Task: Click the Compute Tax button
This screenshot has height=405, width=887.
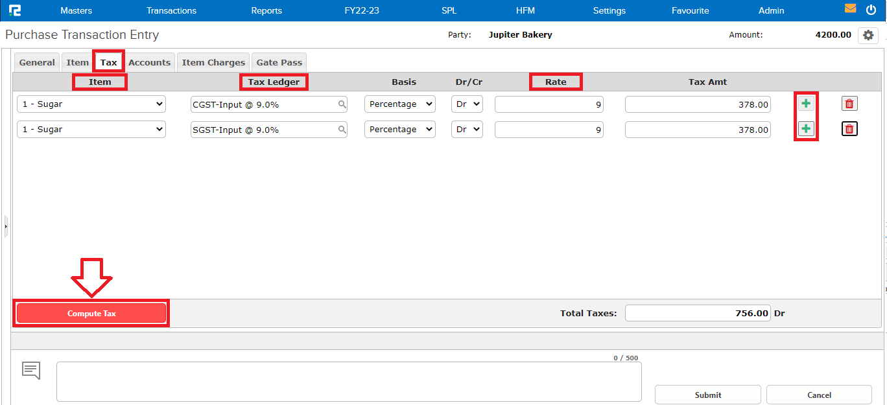Action: click(91, 313)
